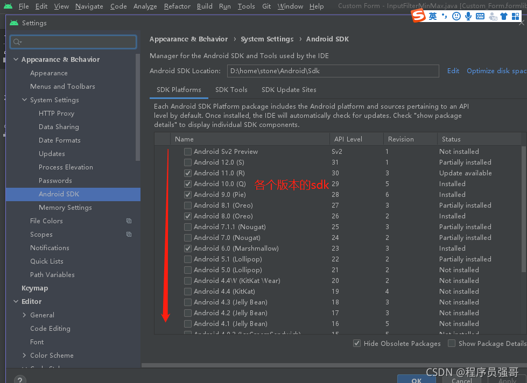The width and height of the screenshot is (527, 383).
Task: Focus the settings search field
Action: pyautogui.click(x=73, y=42)
